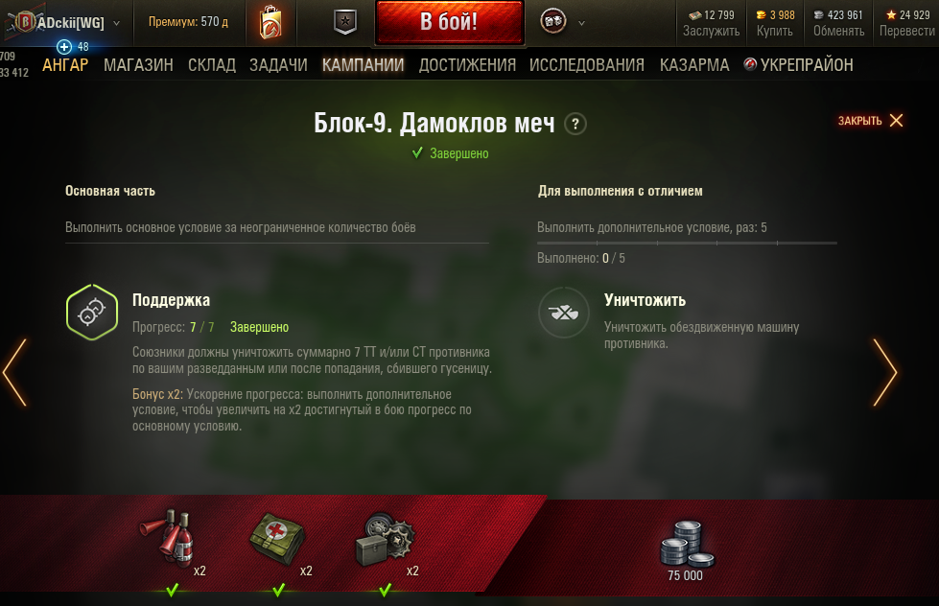939x606 pixels.
Task: Click the blue plus icon near 48
Action: click(64, 47)
